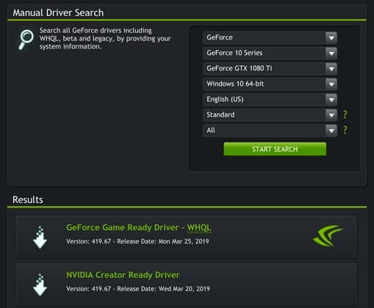The image size is (374, 308).
Task: Open the GeForce GTX 1080 Ti dropdown
Action: click(x=270, y=68)
